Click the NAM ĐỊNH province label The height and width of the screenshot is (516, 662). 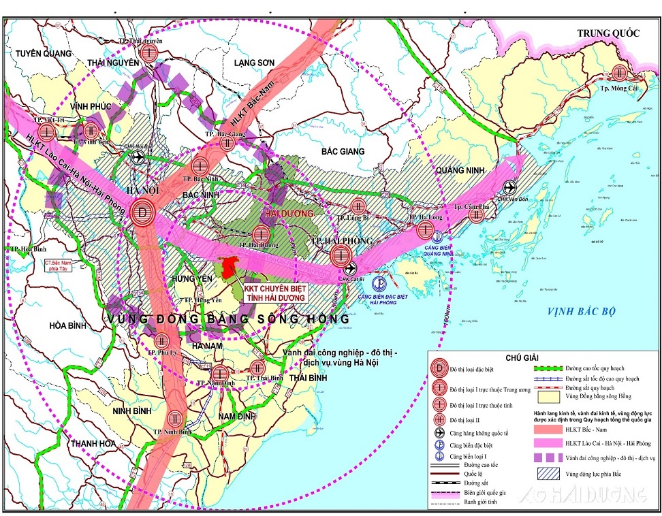pos(237,417)
